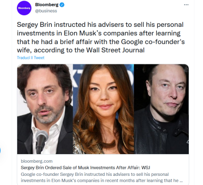203x185 pixels.
Task: Open the right photo of man in leather jacket
Action: click(x=161, y=109)
